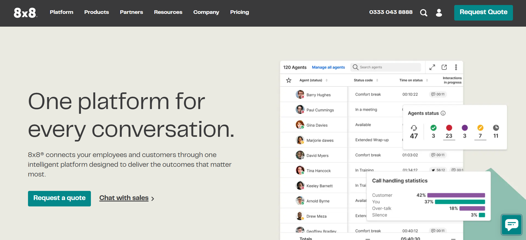Click the 01:03:02 time on status value
526x240 pixels.
(x=410, y=155)
